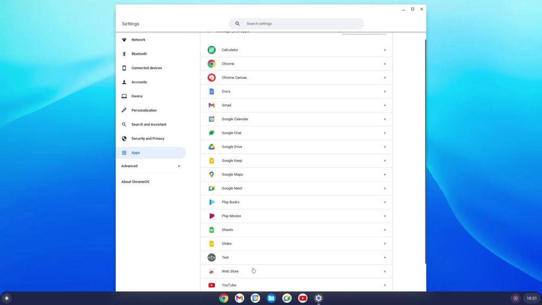Open the Google Chat app row
The image size is (542, 305).
[296, 133]
